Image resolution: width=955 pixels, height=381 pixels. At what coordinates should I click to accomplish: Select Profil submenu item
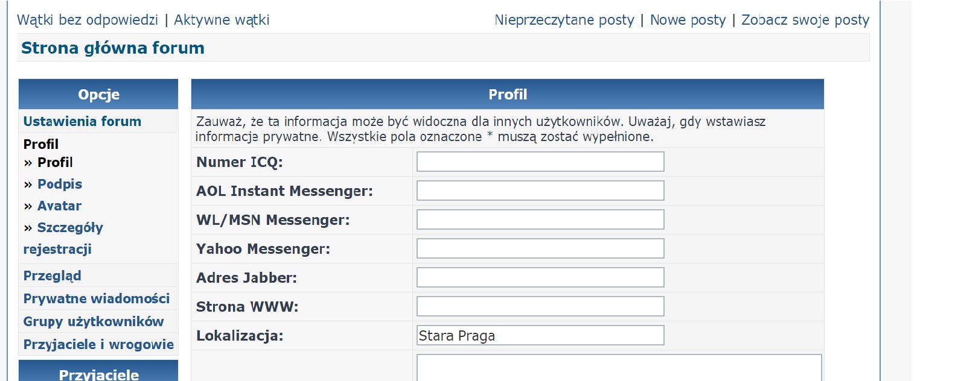[x=55, y=162]
